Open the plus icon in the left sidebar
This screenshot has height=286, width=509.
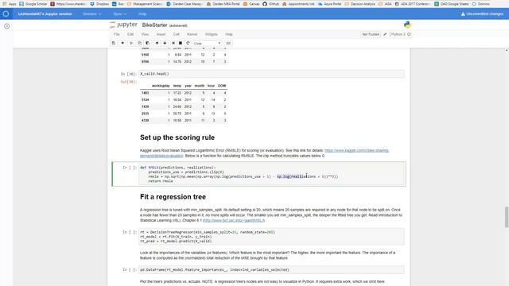click(7, 26)
